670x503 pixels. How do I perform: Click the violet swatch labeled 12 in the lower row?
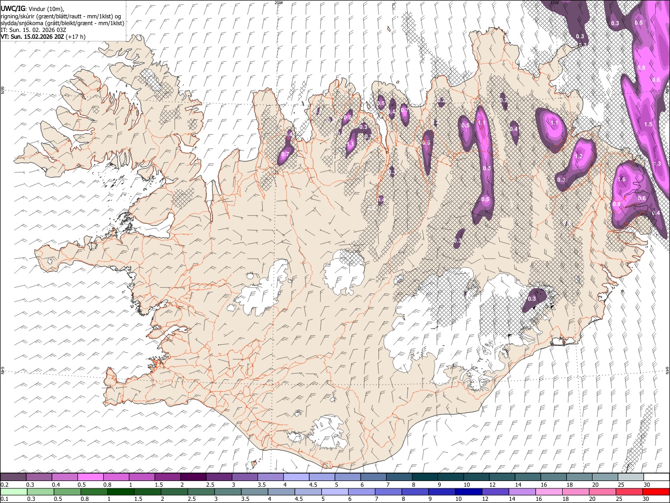coord(495,491)
